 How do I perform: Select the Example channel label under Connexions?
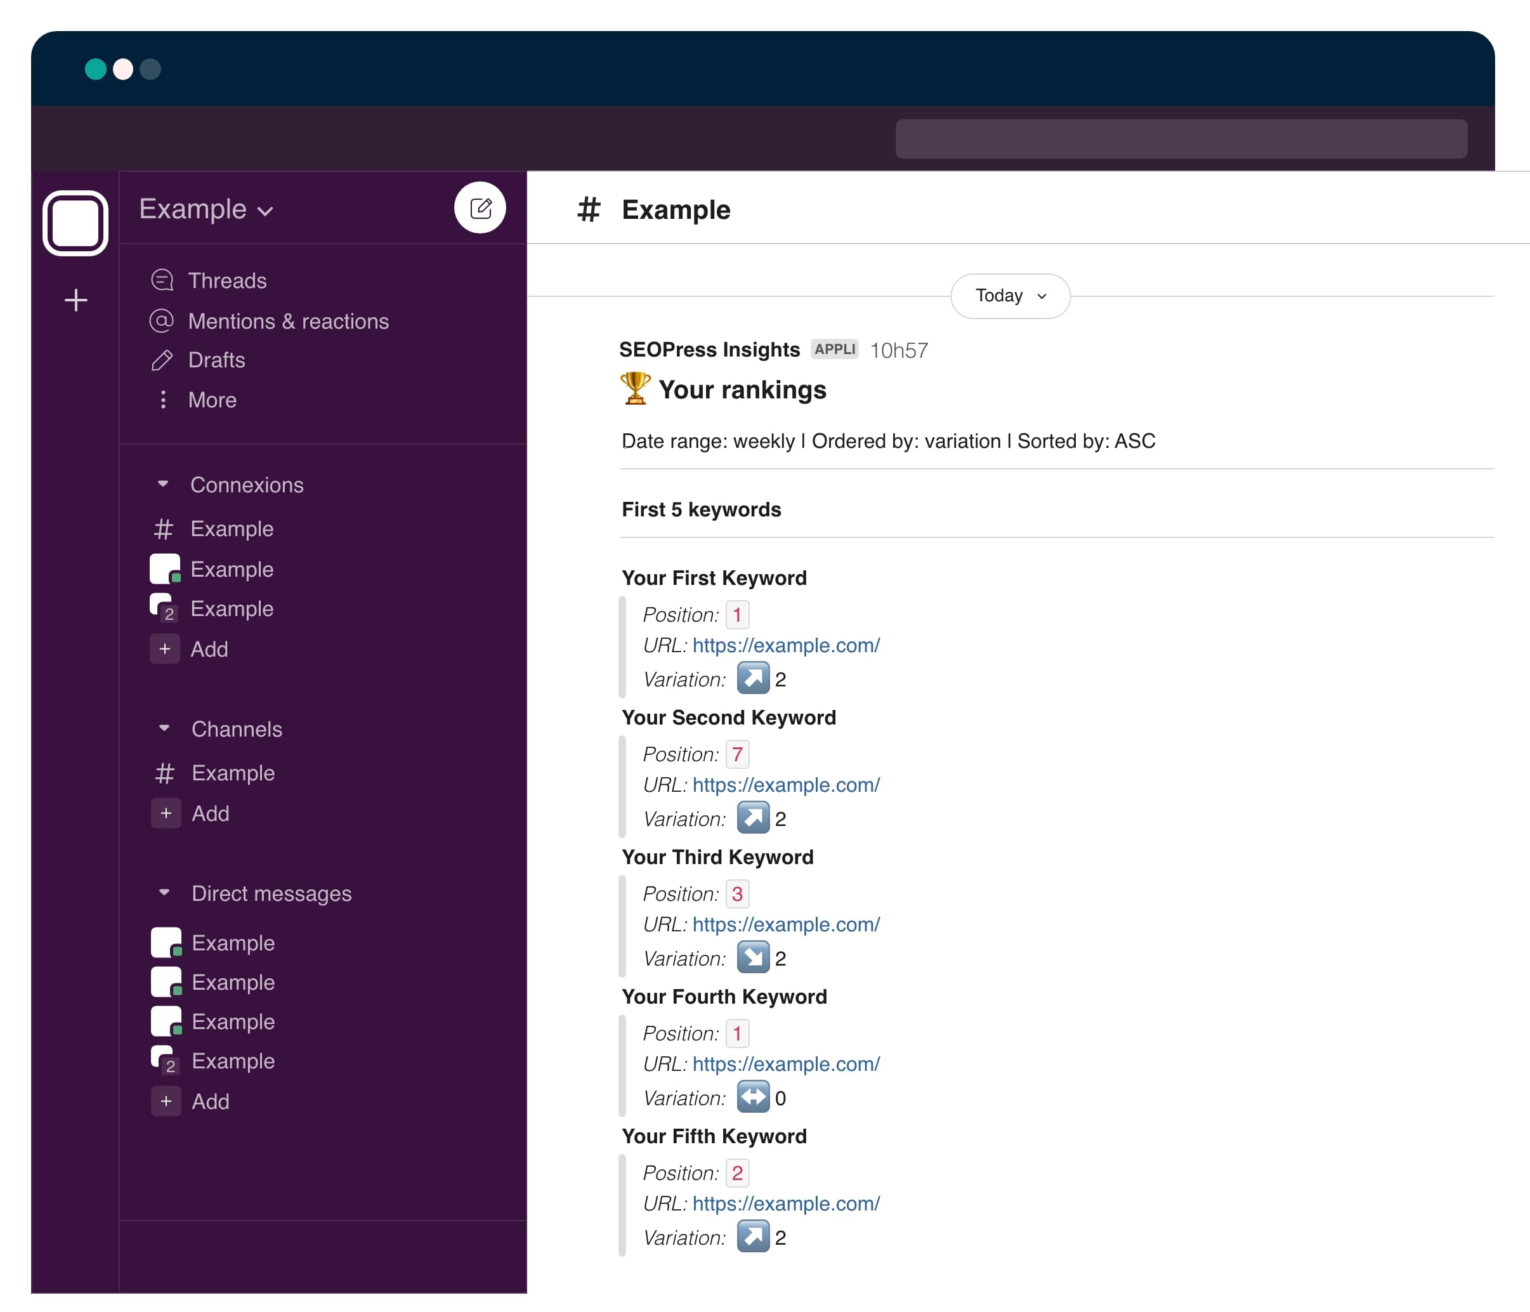coord(232,529)
